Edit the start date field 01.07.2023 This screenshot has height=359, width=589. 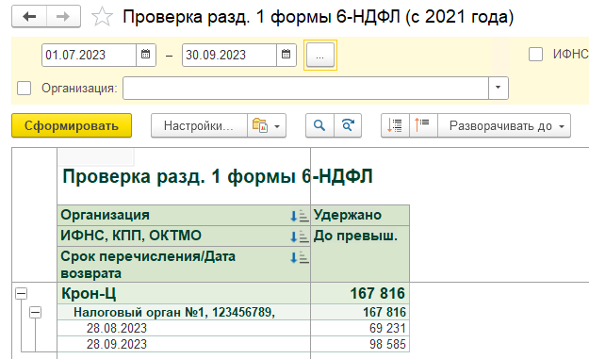[89, 55]
